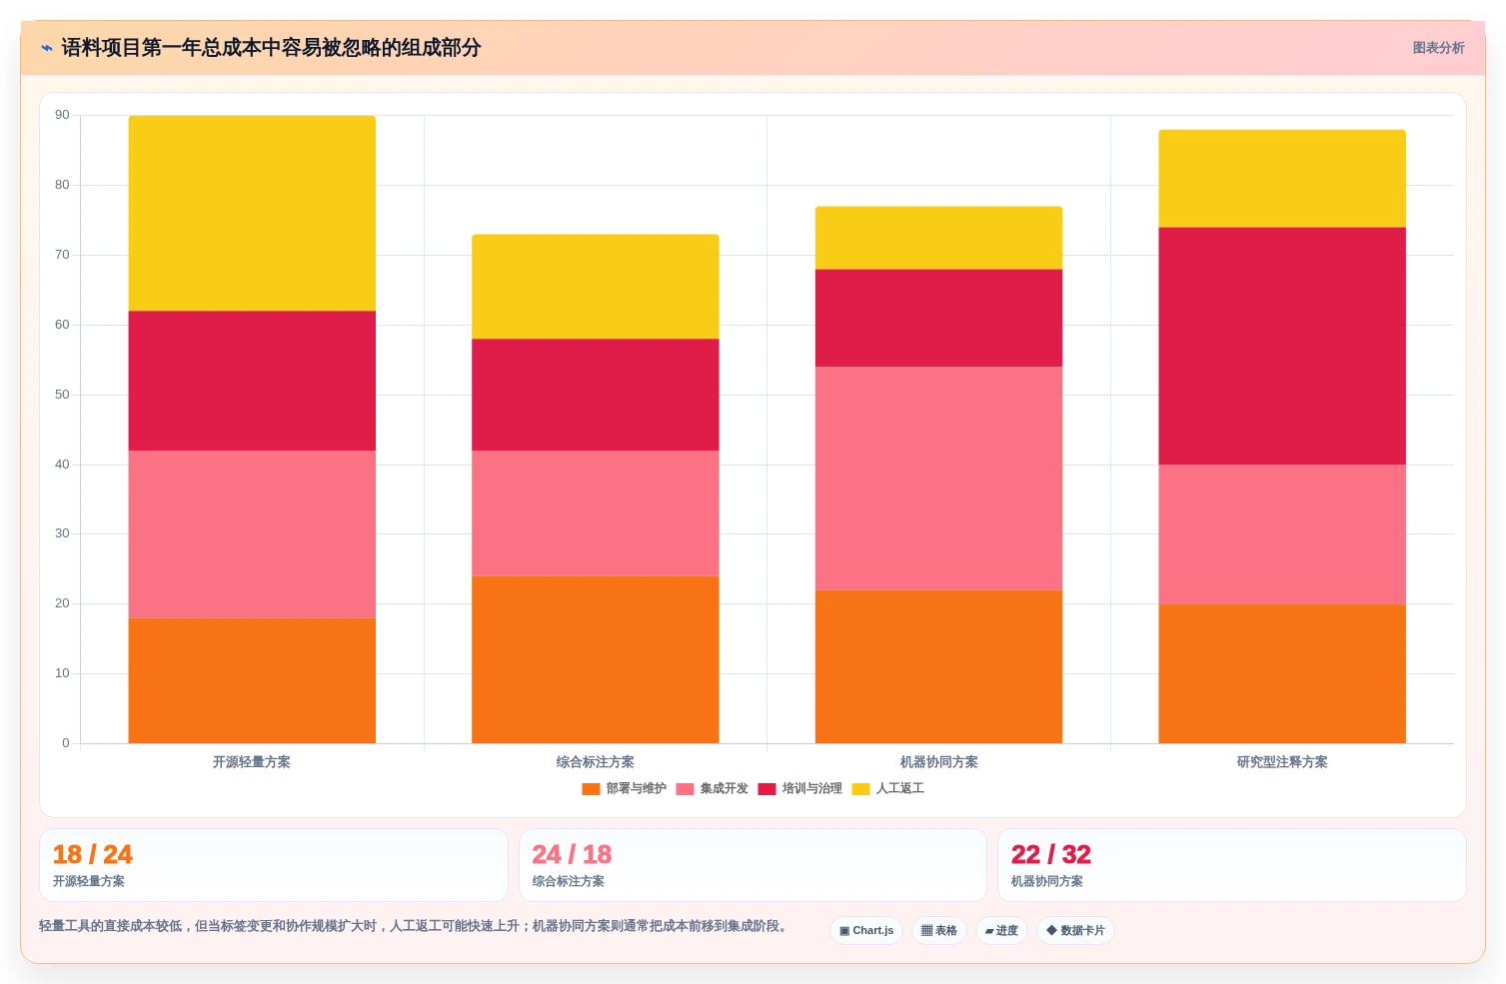Select the 进度 tag chip
This screenshot has width=1506, height=984.
click(x=1001, y=931)
